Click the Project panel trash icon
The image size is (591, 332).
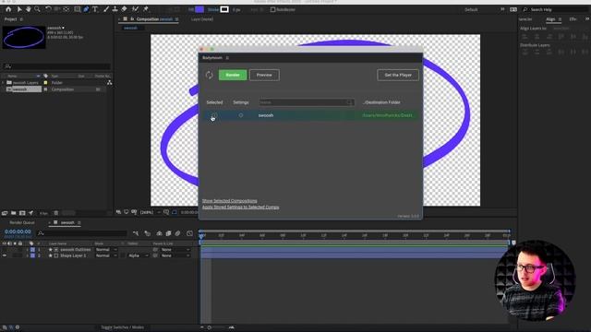(x=55, y=213)
